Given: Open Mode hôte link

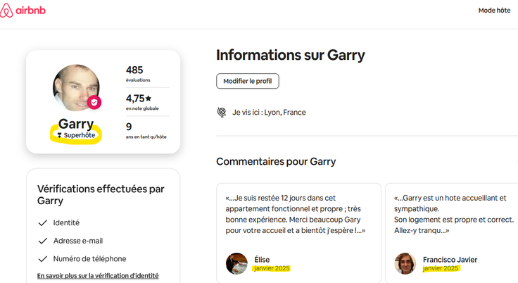Looking at the screenshot, I should click(x=494, y=11).
